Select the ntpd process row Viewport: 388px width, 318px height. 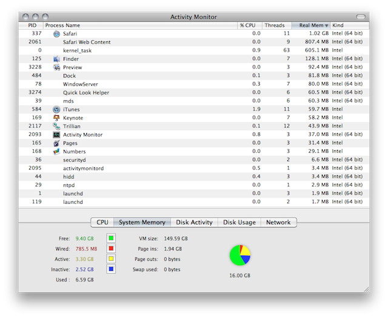(x=194, y=185)
